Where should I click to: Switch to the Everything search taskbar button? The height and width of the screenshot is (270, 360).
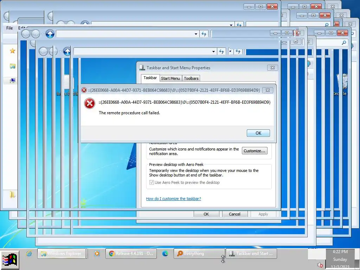(199, 253)
